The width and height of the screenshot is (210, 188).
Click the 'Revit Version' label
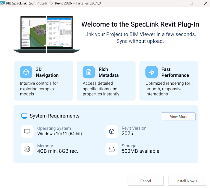click(134, 128)
